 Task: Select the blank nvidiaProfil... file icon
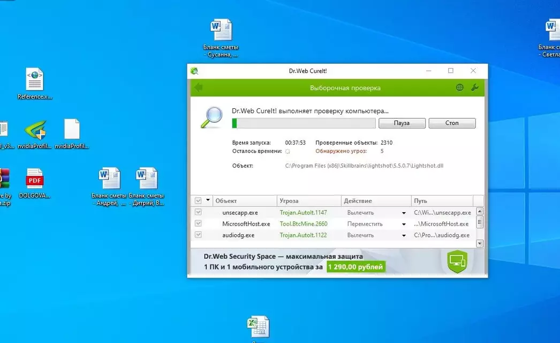[72, 134]
